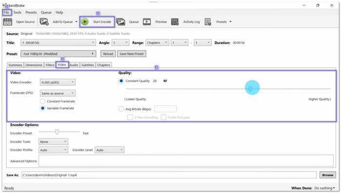This screenshot has width=341, height=193.
Task: Select Constant Quality radio button
Action: [x=121, y=81]
